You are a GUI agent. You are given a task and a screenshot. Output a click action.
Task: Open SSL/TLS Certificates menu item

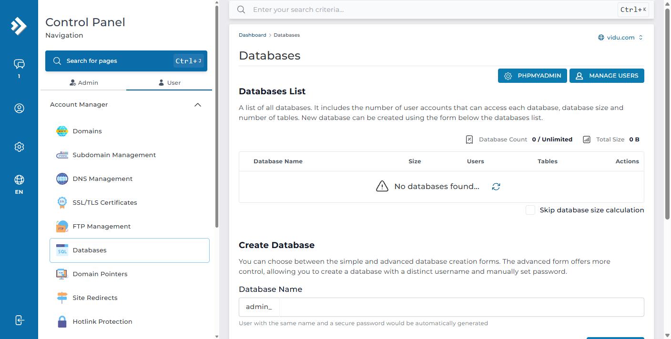pyautogui.click(x=130, y=202)
